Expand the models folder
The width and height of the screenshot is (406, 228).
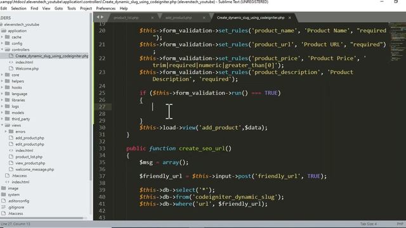click(x=2, y=113)
